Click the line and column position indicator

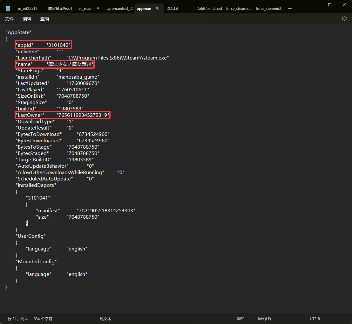pyautogui.click(x=17, y=319)
